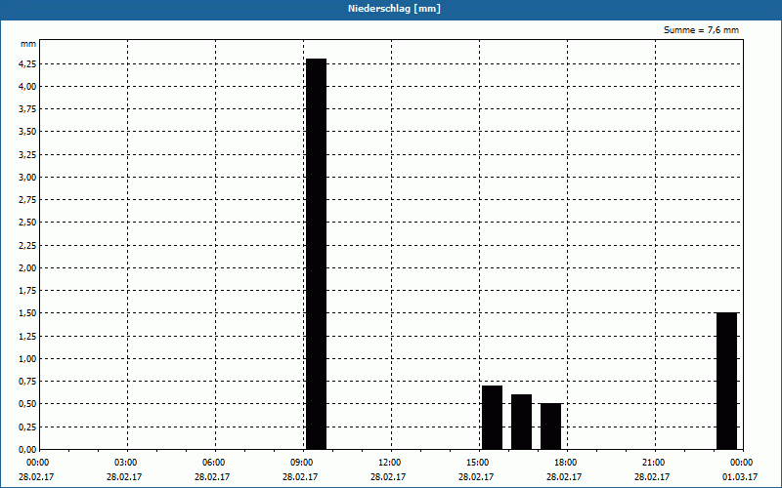
Task: Click the 06:00 time label on the x-axis
Action: [213, 463]
